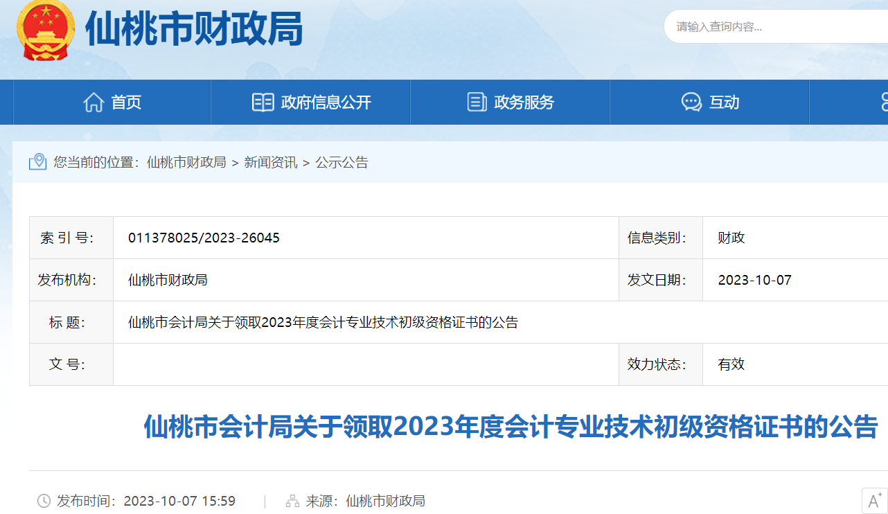Go to 仙桃市财政局 in the breadcrumb
Image resolution: width=888 pixels, height=514 pixels.
point(186,162)
